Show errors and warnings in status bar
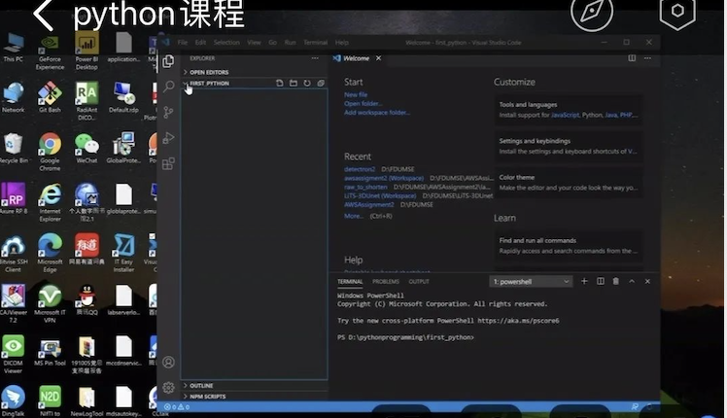The image size is (727, 418). coord(177,407)
